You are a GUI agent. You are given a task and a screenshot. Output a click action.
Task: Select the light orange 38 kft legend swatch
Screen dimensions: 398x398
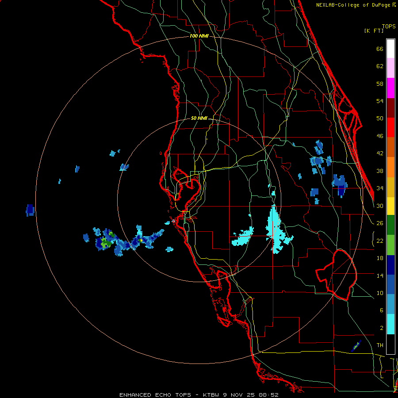[x=390, y=167]
